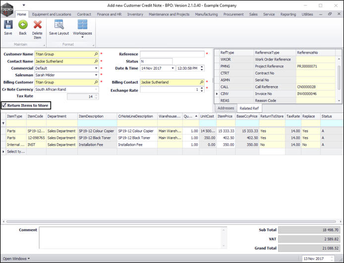Expand the Commercial dropdown

point(96,68)
